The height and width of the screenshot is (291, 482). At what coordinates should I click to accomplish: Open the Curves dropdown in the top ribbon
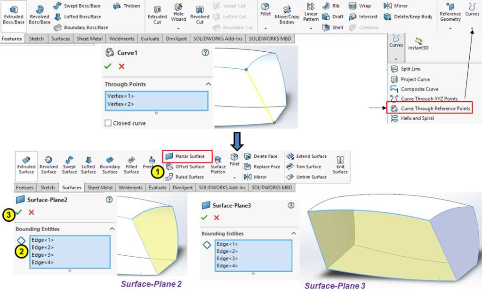coord(472,28)
